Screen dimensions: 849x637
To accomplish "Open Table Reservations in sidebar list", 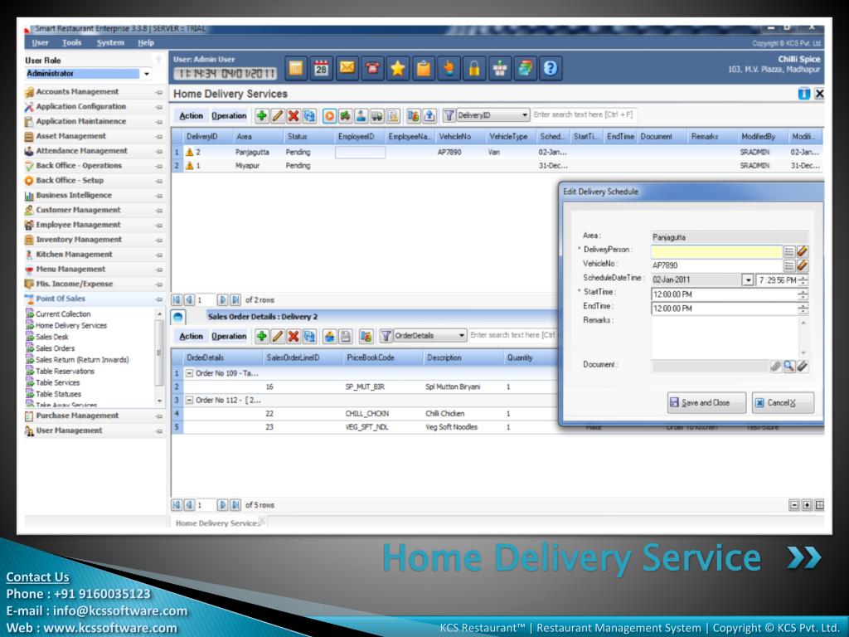I will (65, 372).
